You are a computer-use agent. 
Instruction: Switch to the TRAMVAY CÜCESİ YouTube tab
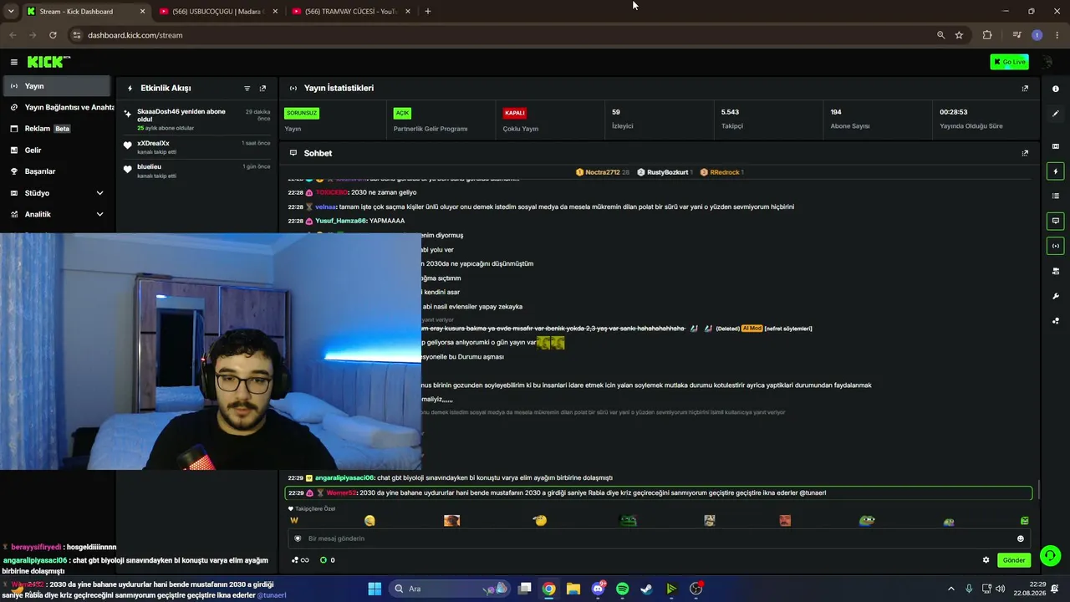[351, 12]
